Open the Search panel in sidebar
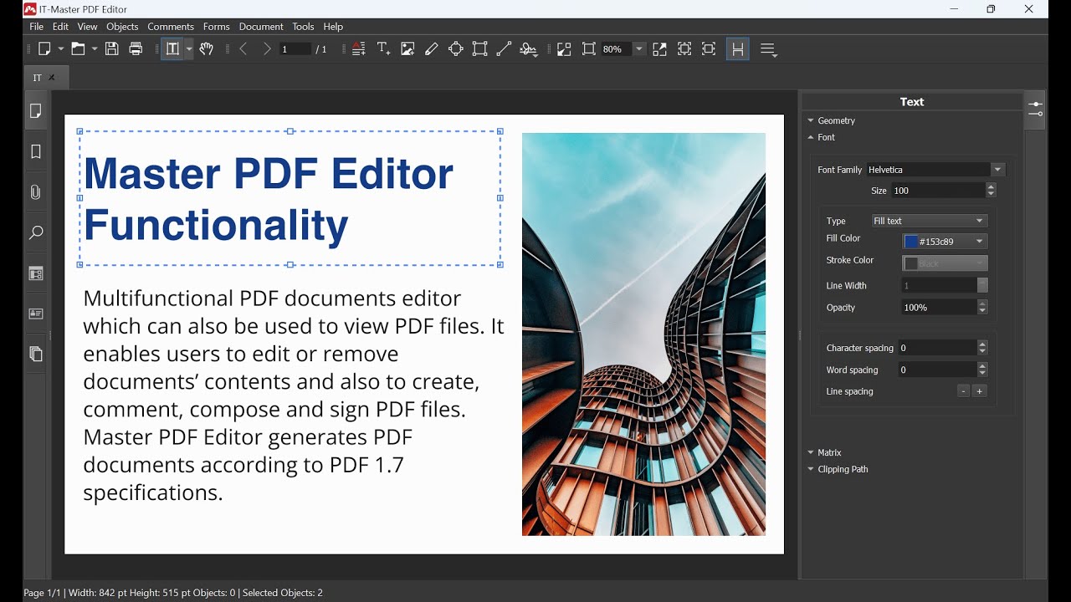1071x602 pixels. pyautogui.click(x=36, y=233)
